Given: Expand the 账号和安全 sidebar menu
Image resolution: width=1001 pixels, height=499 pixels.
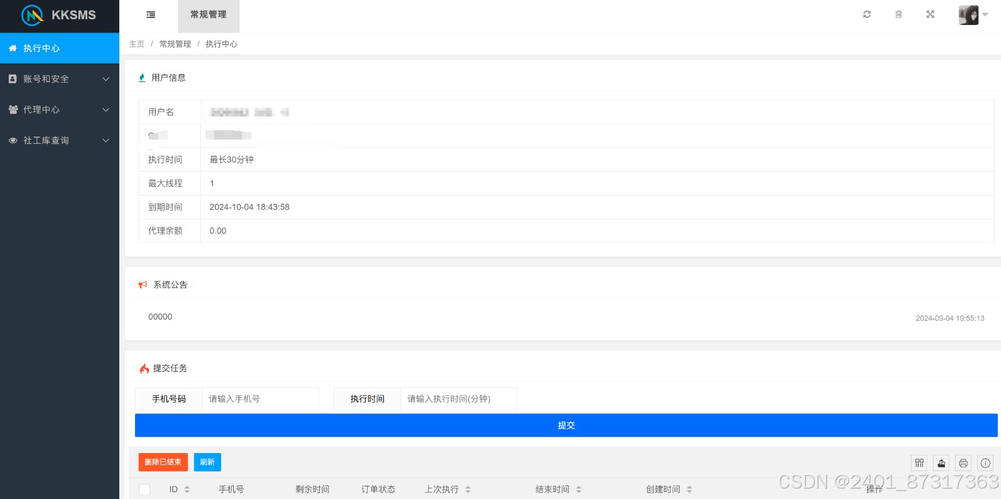Looking at the screenshot, I should (x=59, y=79).
